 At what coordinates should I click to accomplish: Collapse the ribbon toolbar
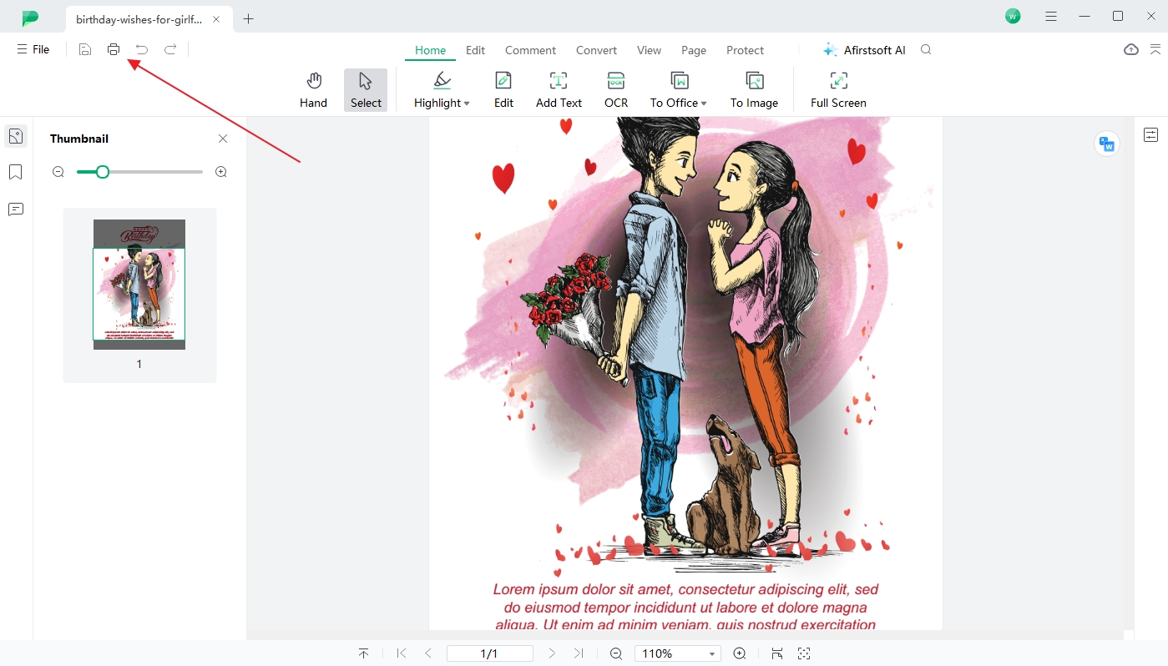pos(1155,49)
